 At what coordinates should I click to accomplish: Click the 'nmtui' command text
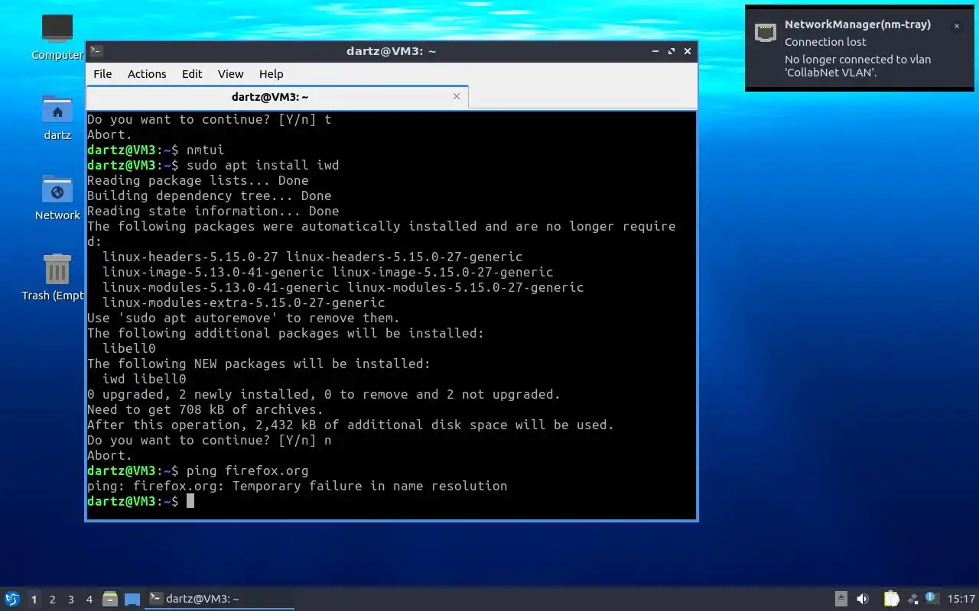coord(205,150)
